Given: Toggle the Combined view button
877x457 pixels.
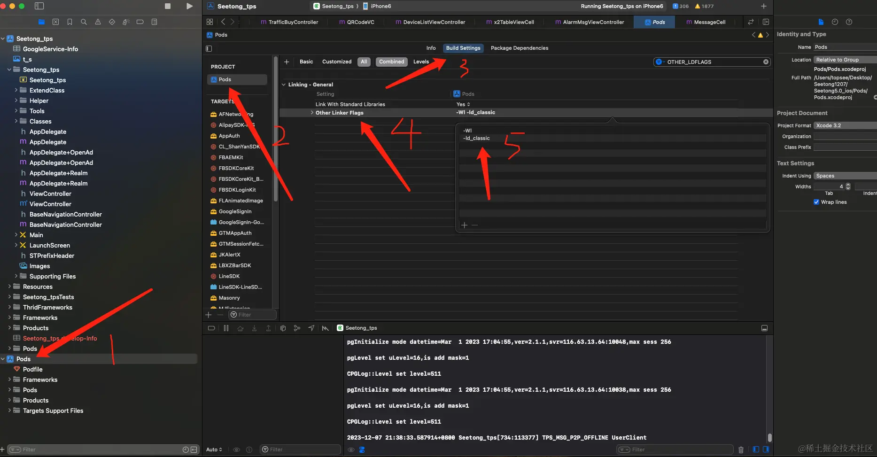Looking at the screenshot, I should pos(391,62).
